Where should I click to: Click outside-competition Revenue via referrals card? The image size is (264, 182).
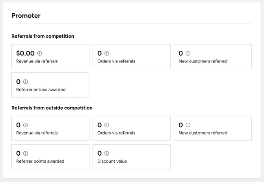click(x=50, y=129)
